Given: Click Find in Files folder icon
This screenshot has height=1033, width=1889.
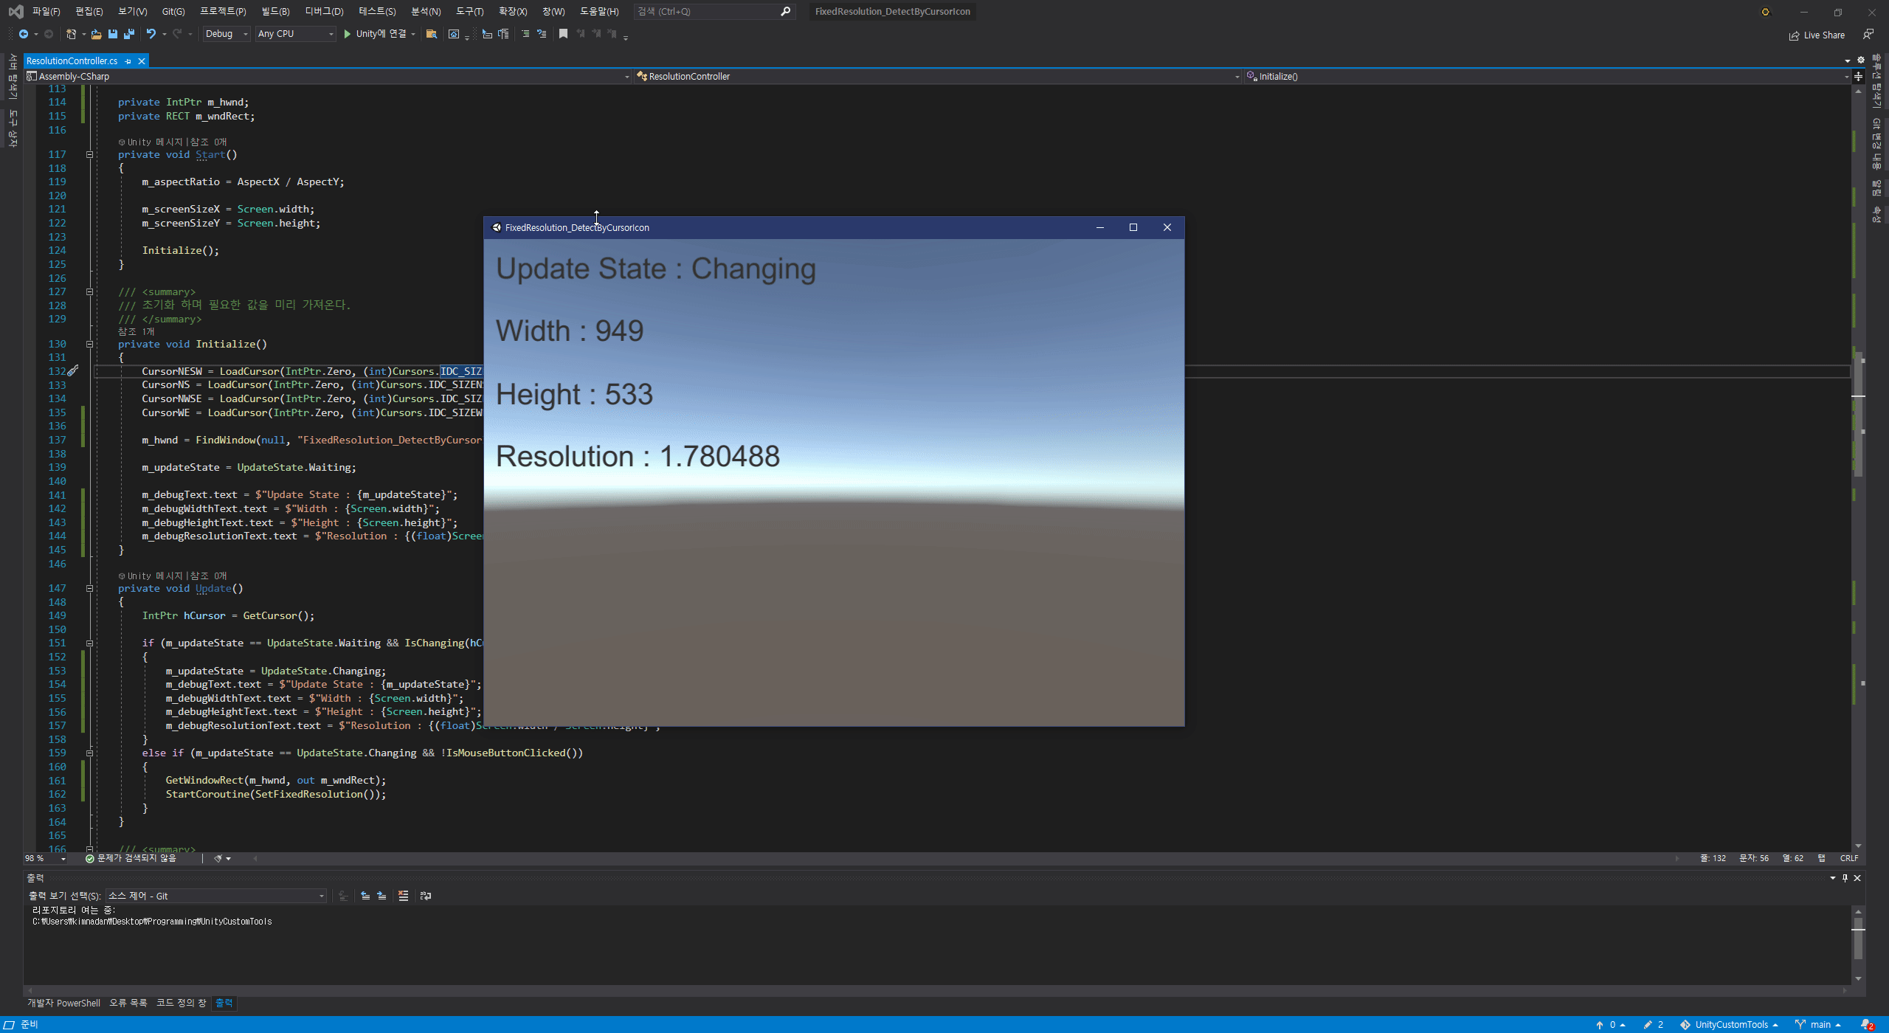Looking at the screenshot, I should tap(432, 34).
